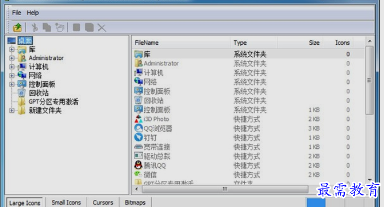
Task: Click the 2 KB size of i3D Photo
Action: pos(314,119)
